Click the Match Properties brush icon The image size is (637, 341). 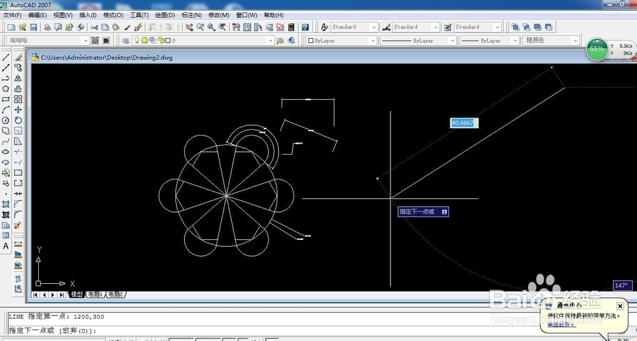127,27
